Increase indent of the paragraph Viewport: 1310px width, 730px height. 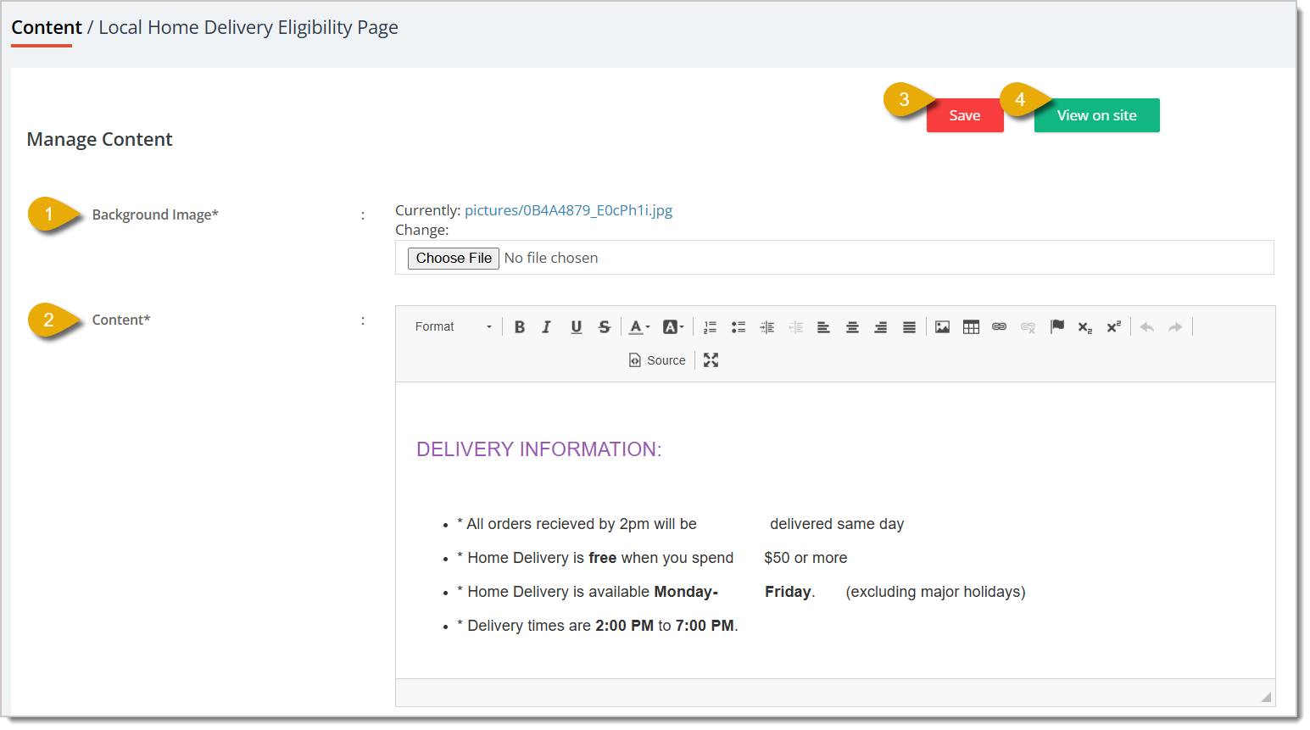767,326
